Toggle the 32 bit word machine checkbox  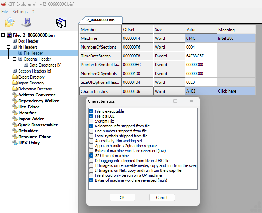click(91, 156)
